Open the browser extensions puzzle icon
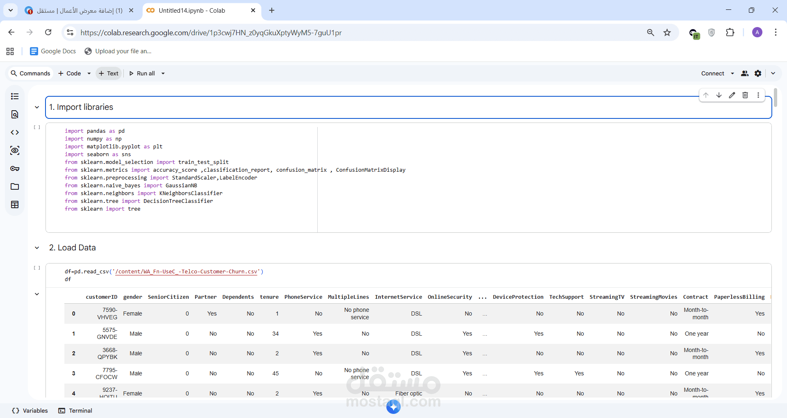 (730, 32)
